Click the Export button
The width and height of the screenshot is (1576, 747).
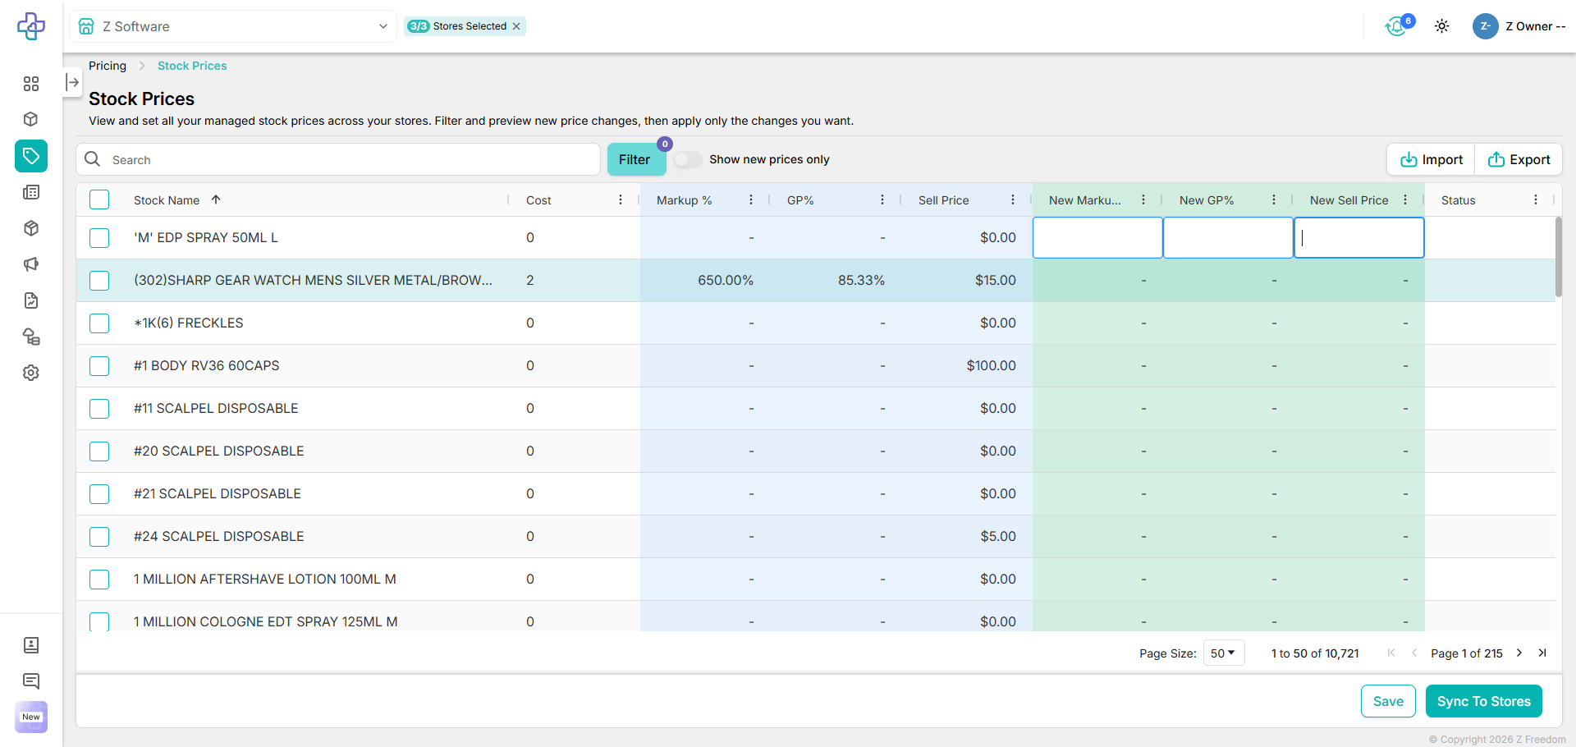(x=1519, y=159)
